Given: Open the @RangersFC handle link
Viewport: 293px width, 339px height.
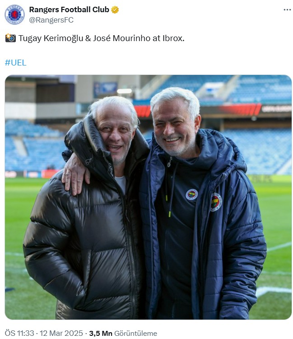Looking at the screenshot, I should pos(51,20).
